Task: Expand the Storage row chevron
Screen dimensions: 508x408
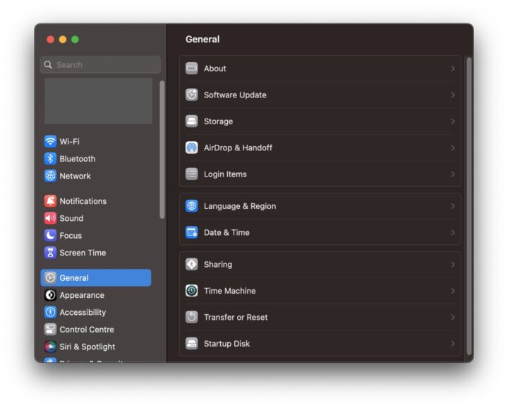Action: click(453, 121)
